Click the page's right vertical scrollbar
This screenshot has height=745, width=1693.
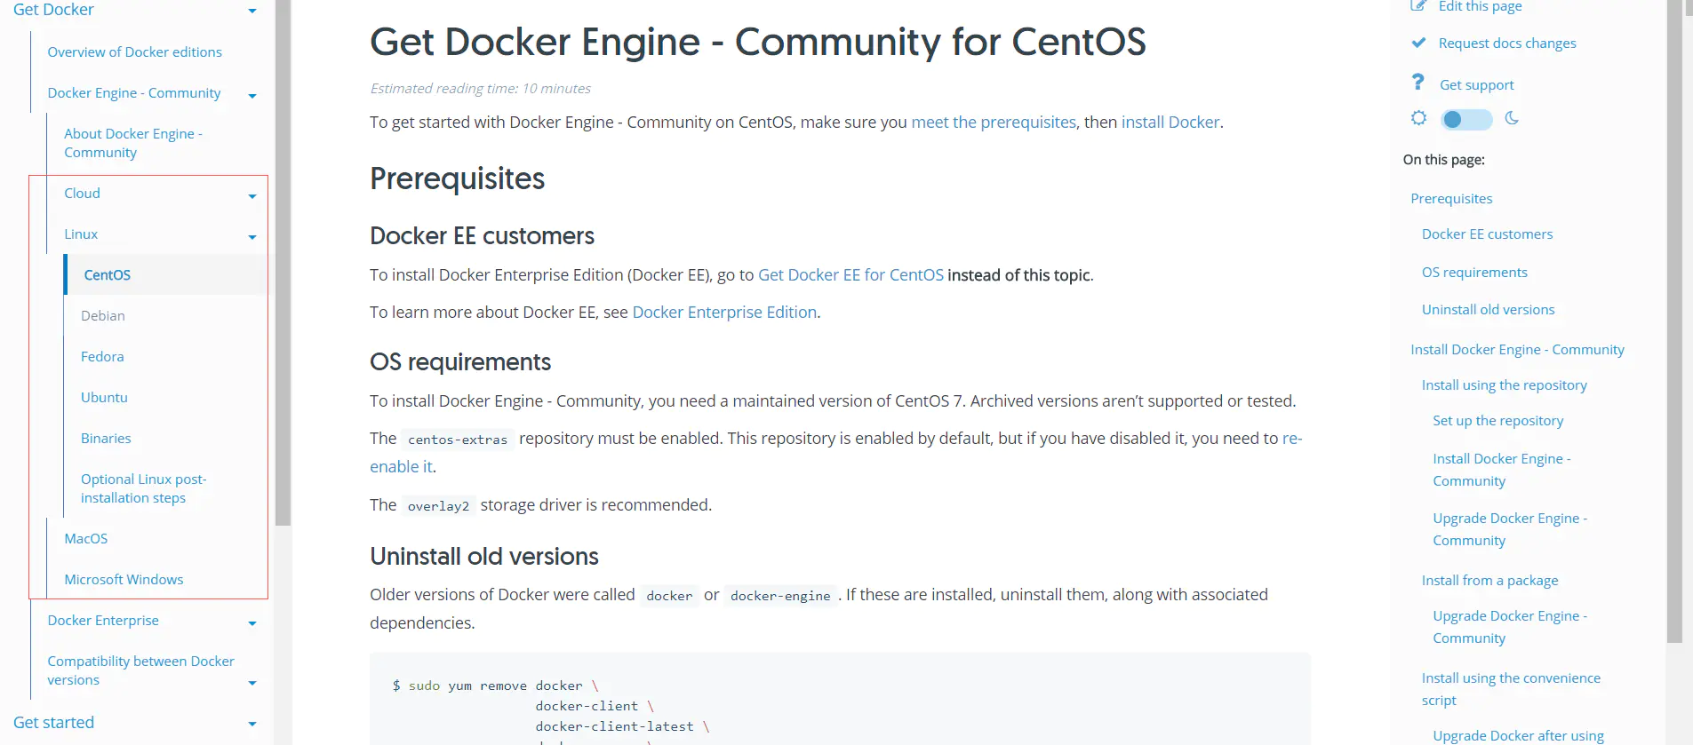[1674, 320]
